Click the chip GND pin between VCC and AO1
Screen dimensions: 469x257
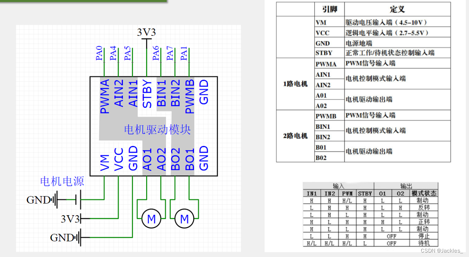coord(133,158)
